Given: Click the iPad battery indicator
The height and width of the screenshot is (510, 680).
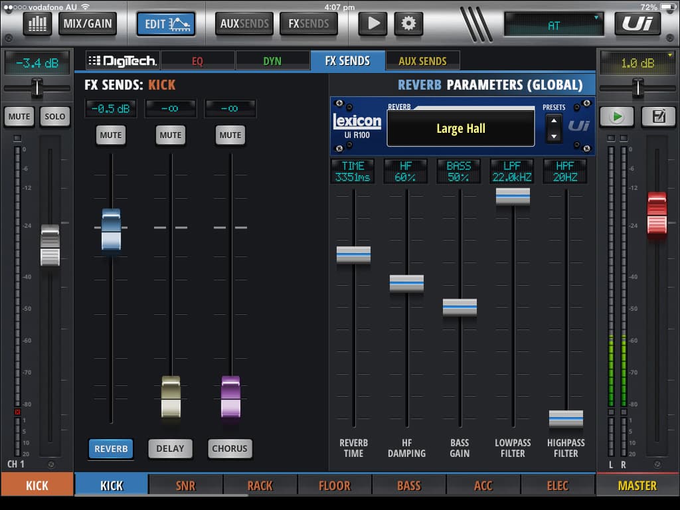Looking at the screenshot, I should [668, 7].
